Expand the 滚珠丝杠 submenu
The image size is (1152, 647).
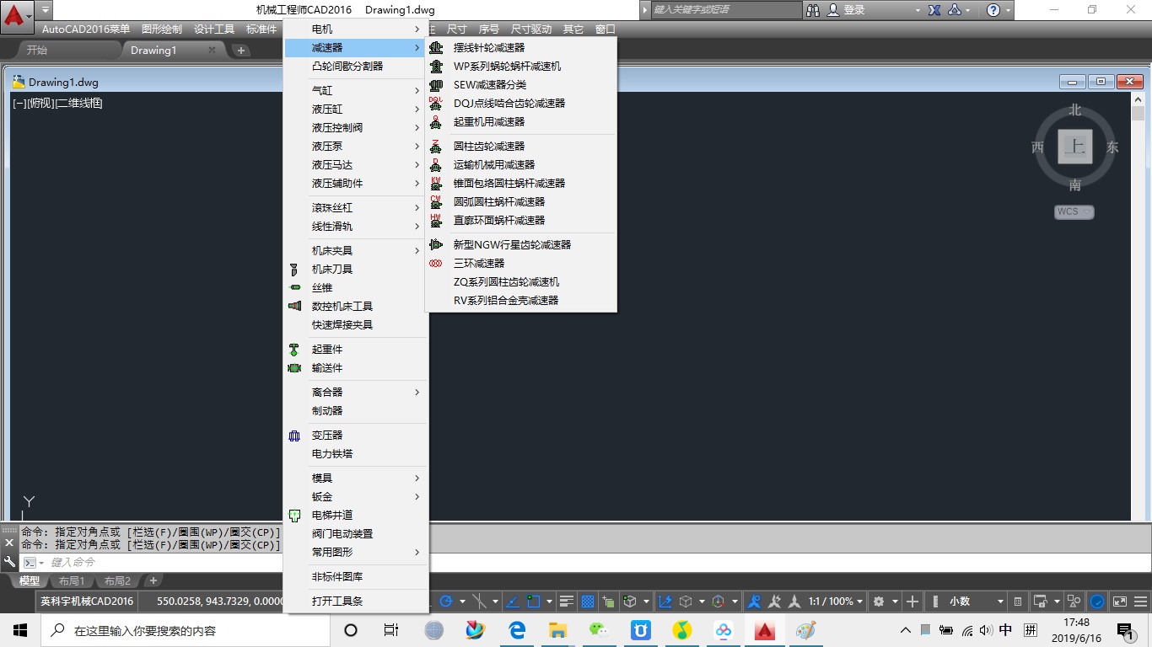point(356,208)
